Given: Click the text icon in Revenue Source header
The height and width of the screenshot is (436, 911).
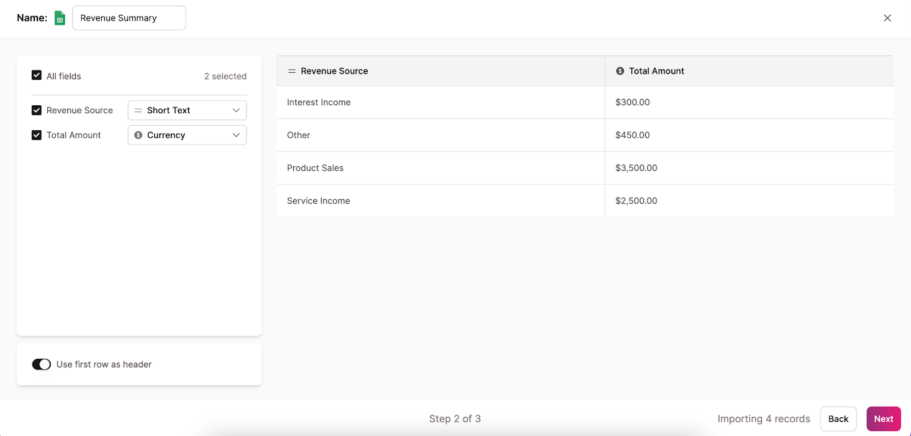Looking at the screenshot, I should [292, 71].
